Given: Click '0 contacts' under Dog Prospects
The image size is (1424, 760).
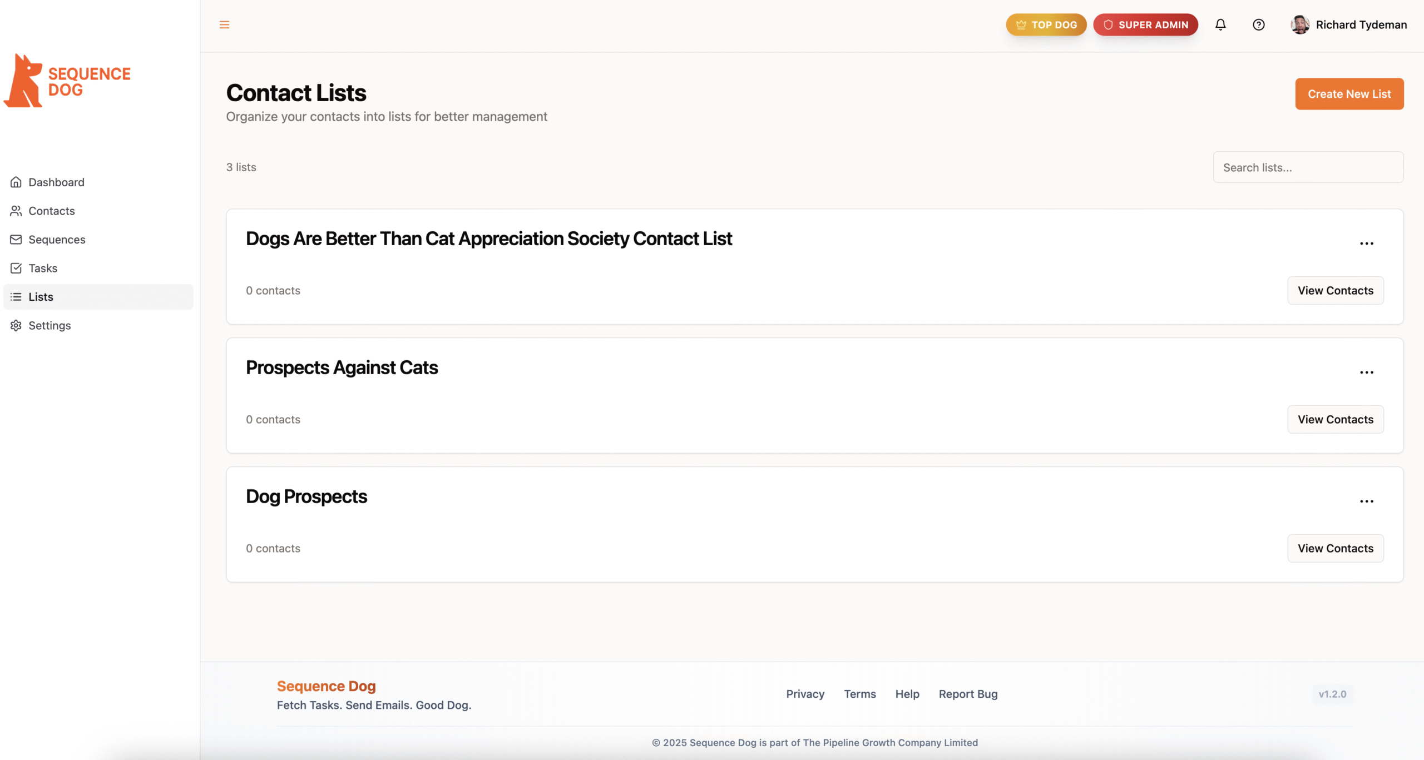Looking at the screenshot, I should pyautogui.click(x=273, y=548).
